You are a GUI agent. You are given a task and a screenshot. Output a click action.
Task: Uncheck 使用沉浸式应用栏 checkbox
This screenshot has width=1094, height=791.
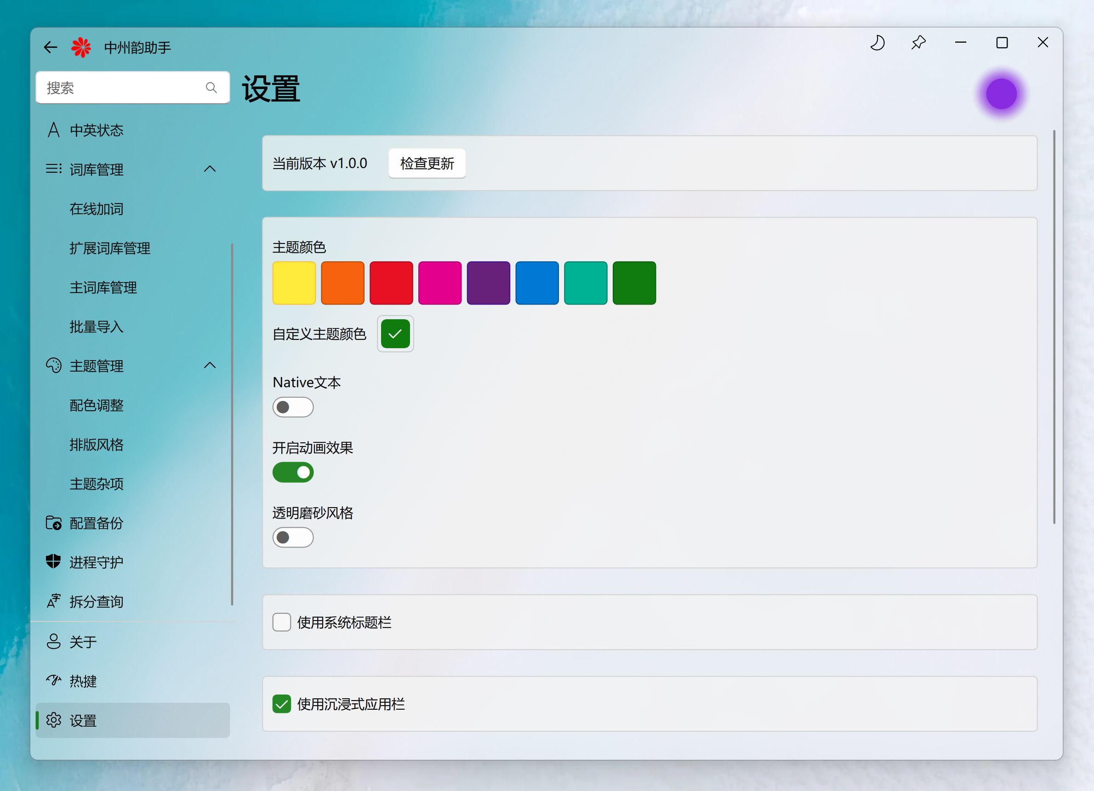282,704
